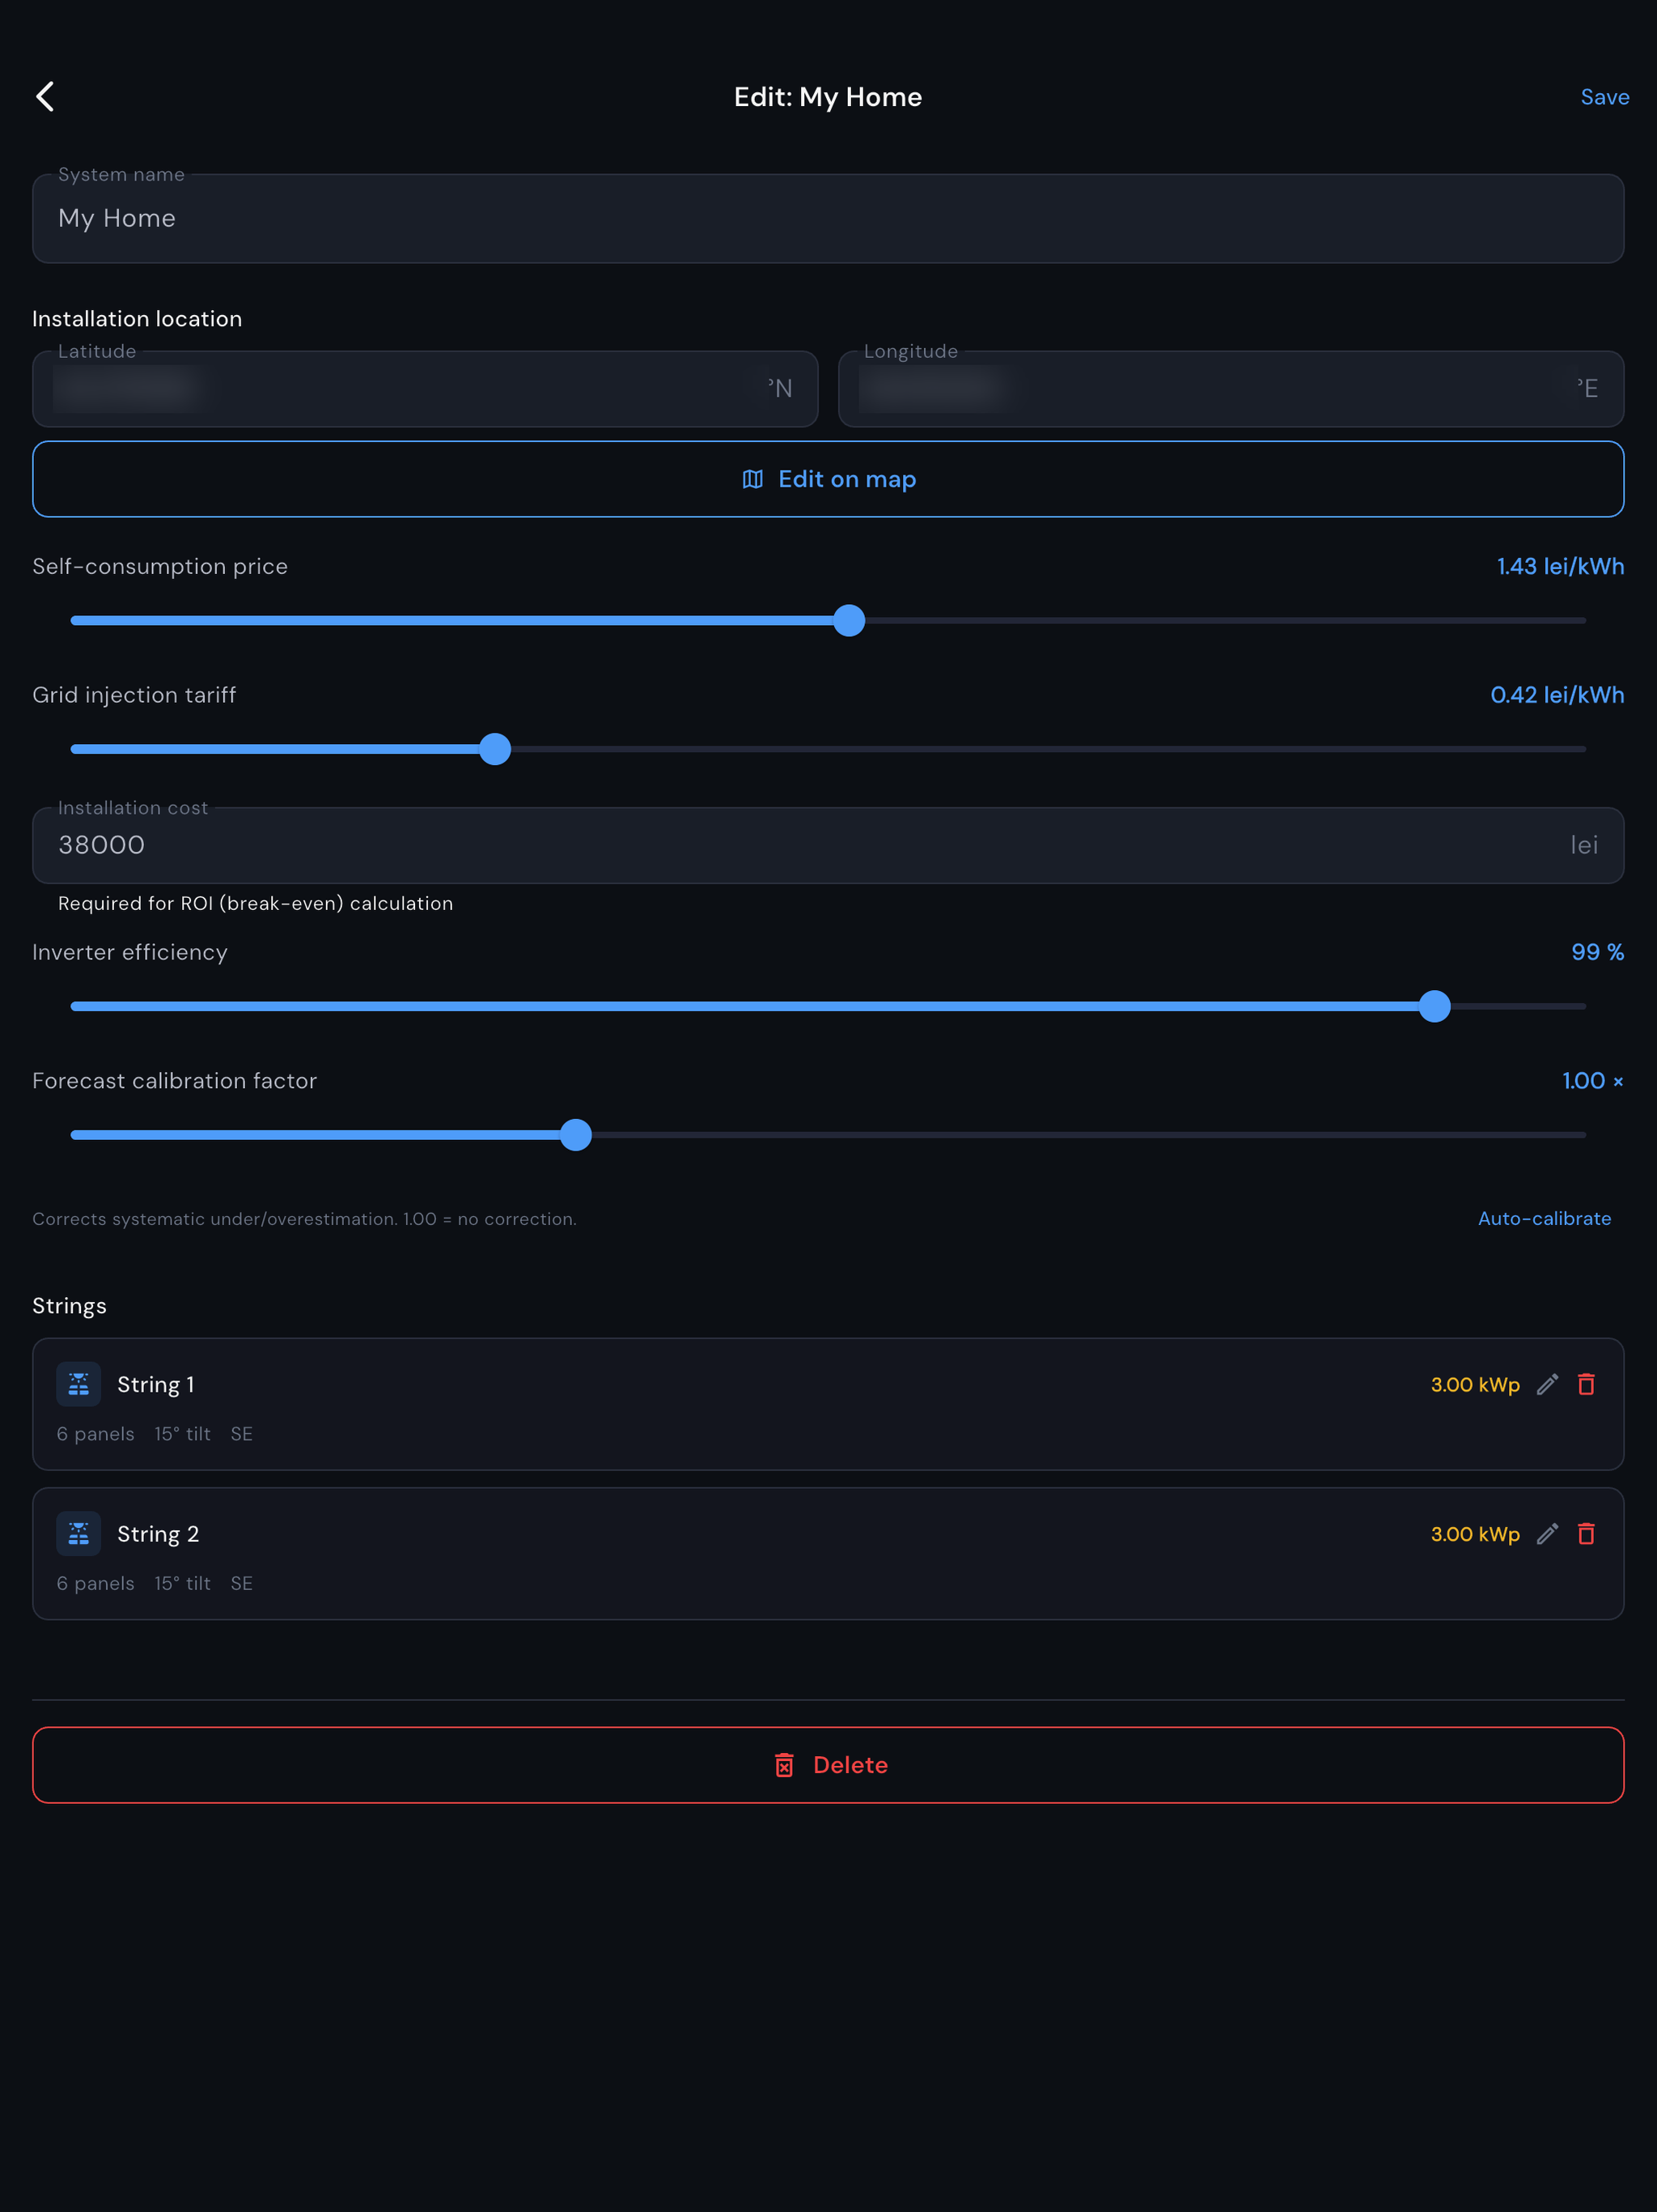Click the Strings section heading
This screenshot has height=2212, width=1657.
coord(69,1306)
